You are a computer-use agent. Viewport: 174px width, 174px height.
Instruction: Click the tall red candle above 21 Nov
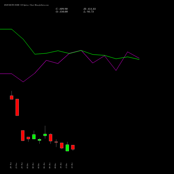[17, 107]
